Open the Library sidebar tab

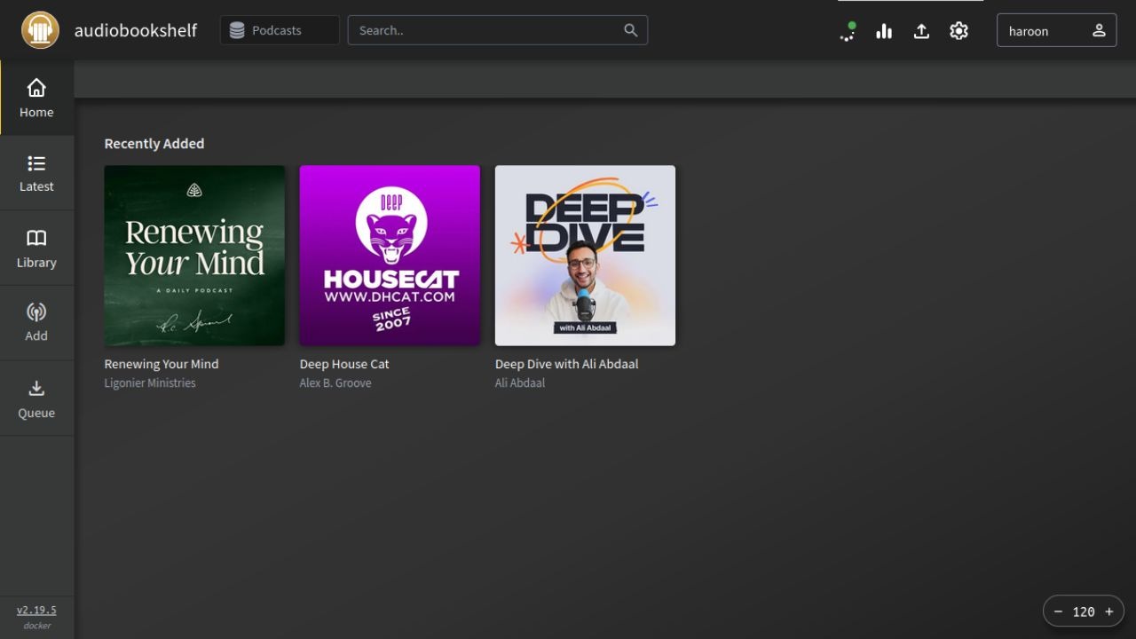tap(36, 248)
